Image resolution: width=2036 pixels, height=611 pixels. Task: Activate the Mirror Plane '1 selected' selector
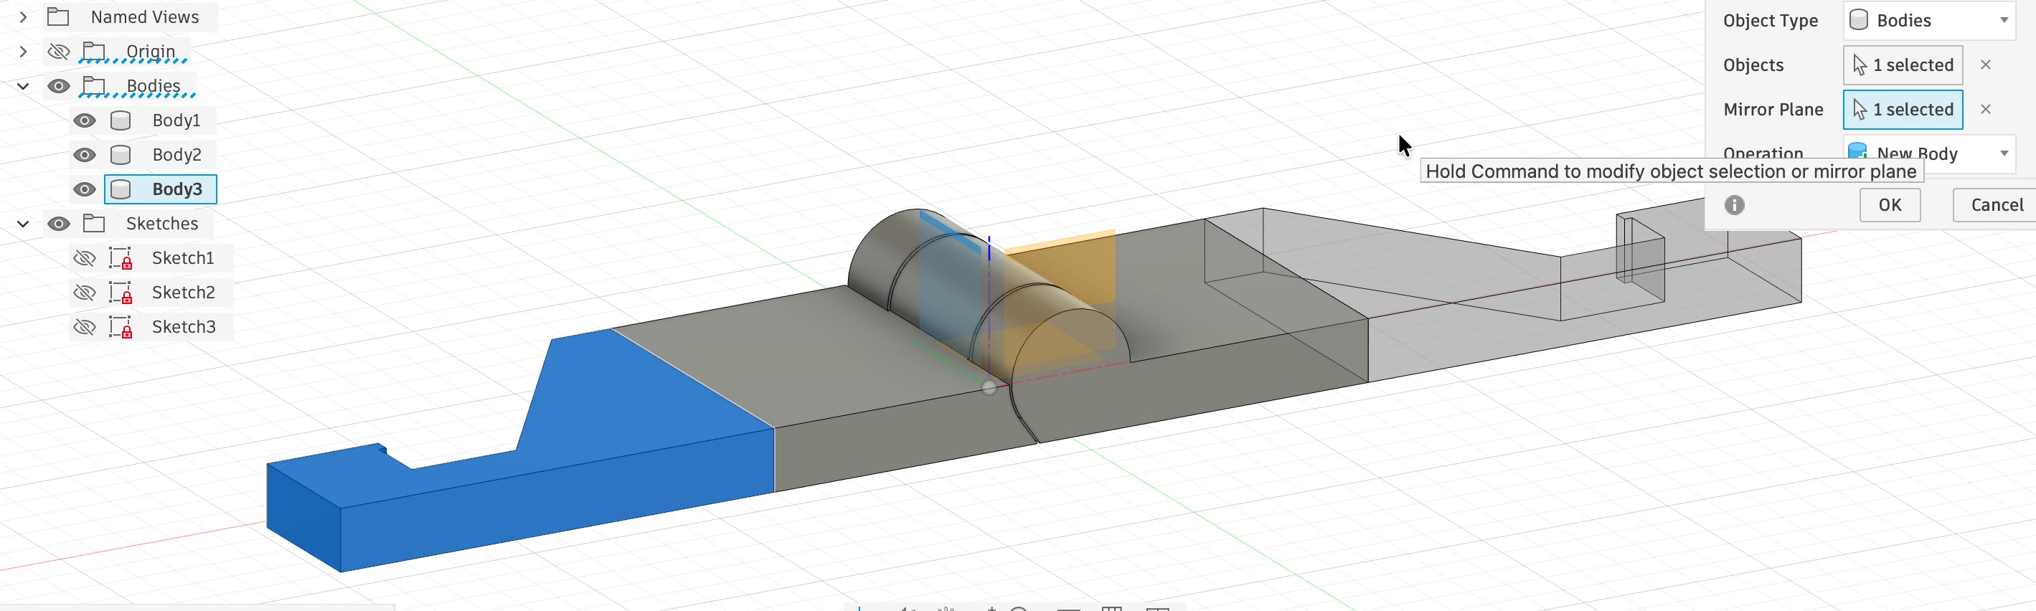coord(1903,109)
